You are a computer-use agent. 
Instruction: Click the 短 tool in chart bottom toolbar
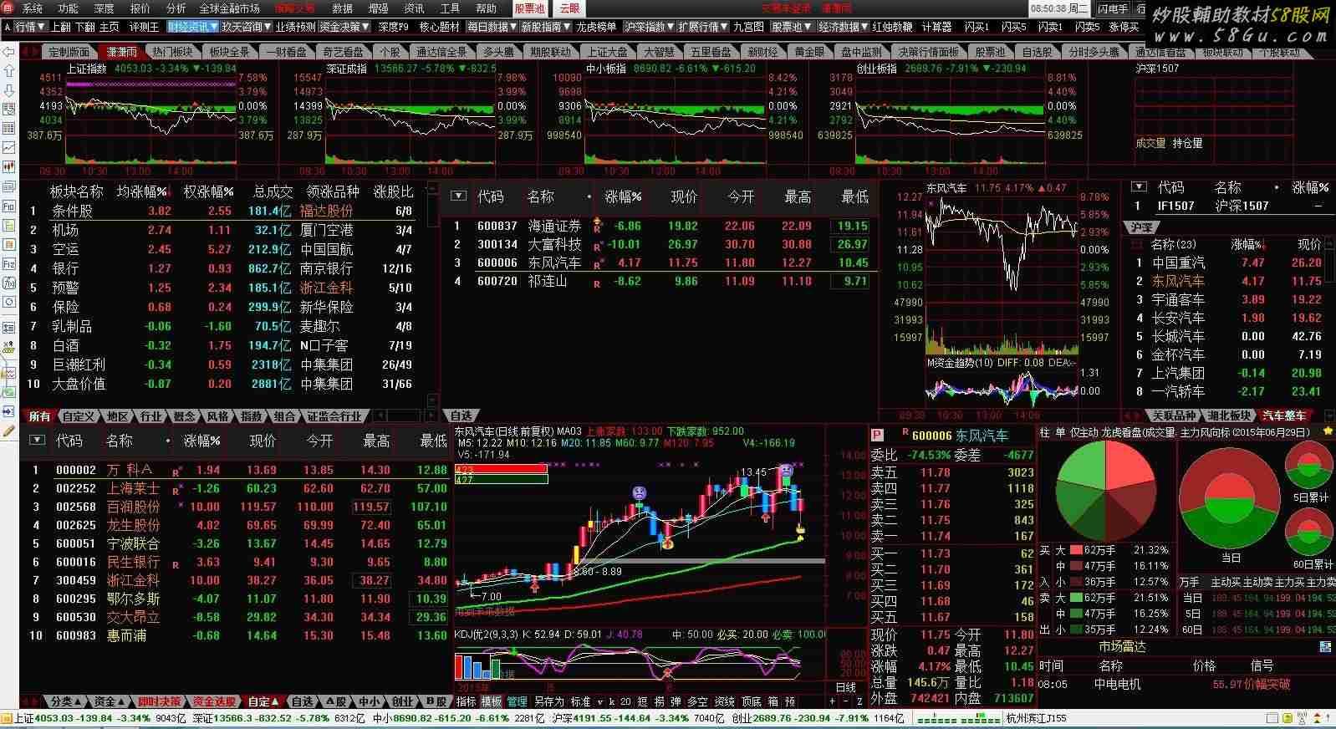point(643,701)
